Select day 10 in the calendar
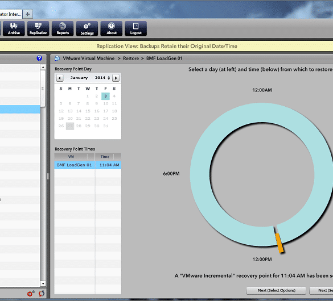This screenshot has height=301, width=333. tap(105, 103)
